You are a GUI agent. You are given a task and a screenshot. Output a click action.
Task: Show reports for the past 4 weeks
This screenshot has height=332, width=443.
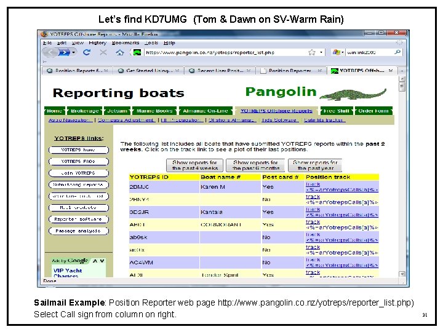(x=194, y=165)
